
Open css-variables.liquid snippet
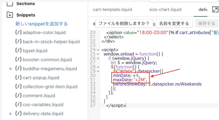click(x=43, y=104)
